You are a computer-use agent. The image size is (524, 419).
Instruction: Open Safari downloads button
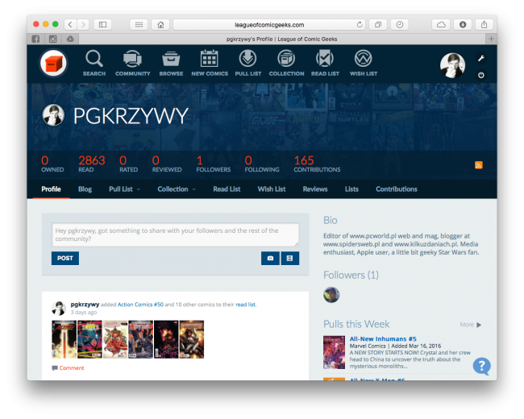pos(463,24)
